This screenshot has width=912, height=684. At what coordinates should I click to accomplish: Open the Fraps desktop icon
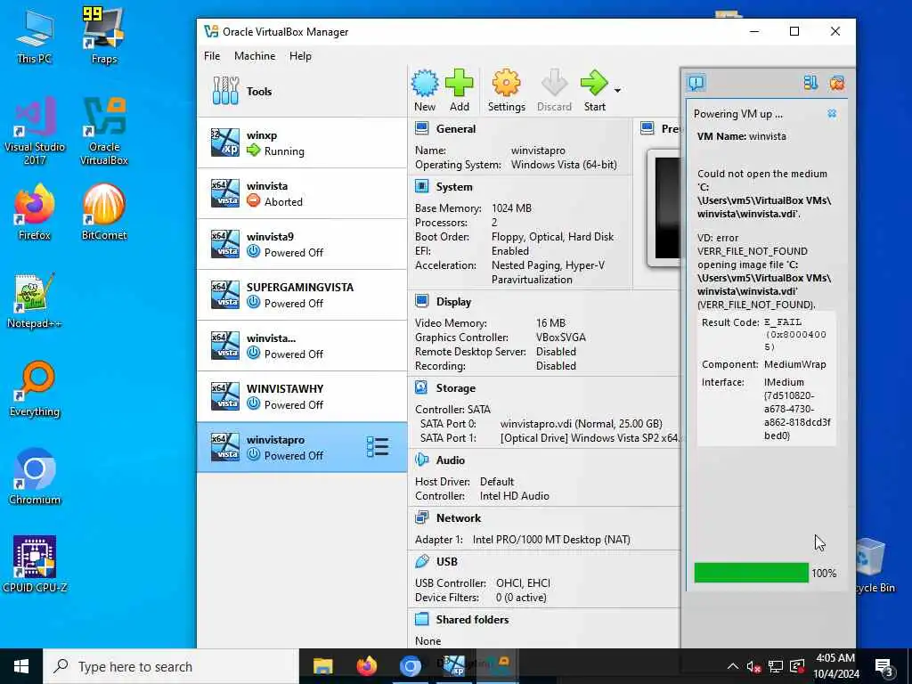pyautogui.click(x=103, y=36)
